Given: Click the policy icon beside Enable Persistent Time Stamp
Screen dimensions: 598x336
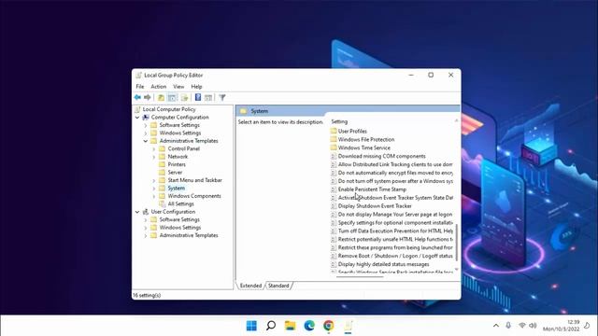Looking at the screenshot, I should (334, 189).
